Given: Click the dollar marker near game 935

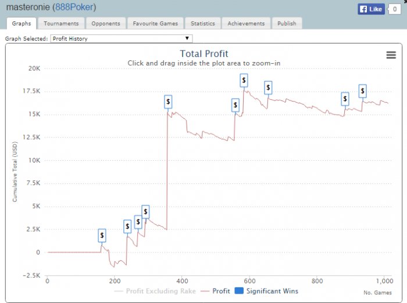Looking at the screenshot, I should (363, 91).
